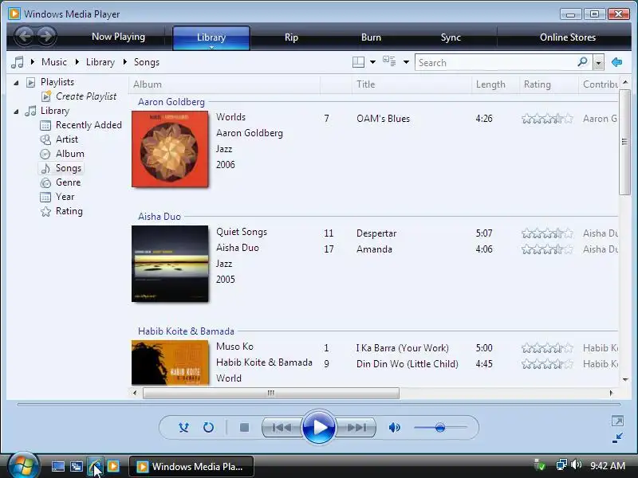Switch to the Burn tab
638x478 pixels.
(x=371, y=37)
